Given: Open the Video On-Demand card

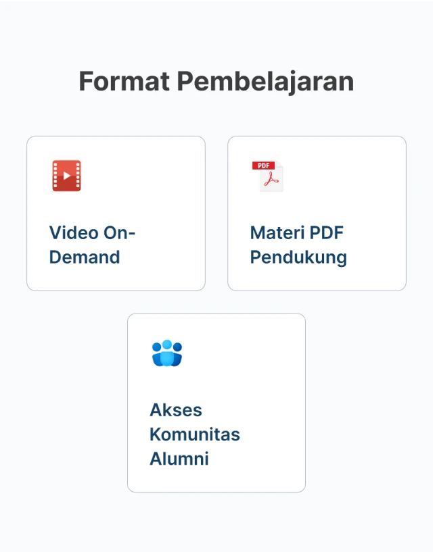Looking at the screenshot, I should tap(116, 214).
